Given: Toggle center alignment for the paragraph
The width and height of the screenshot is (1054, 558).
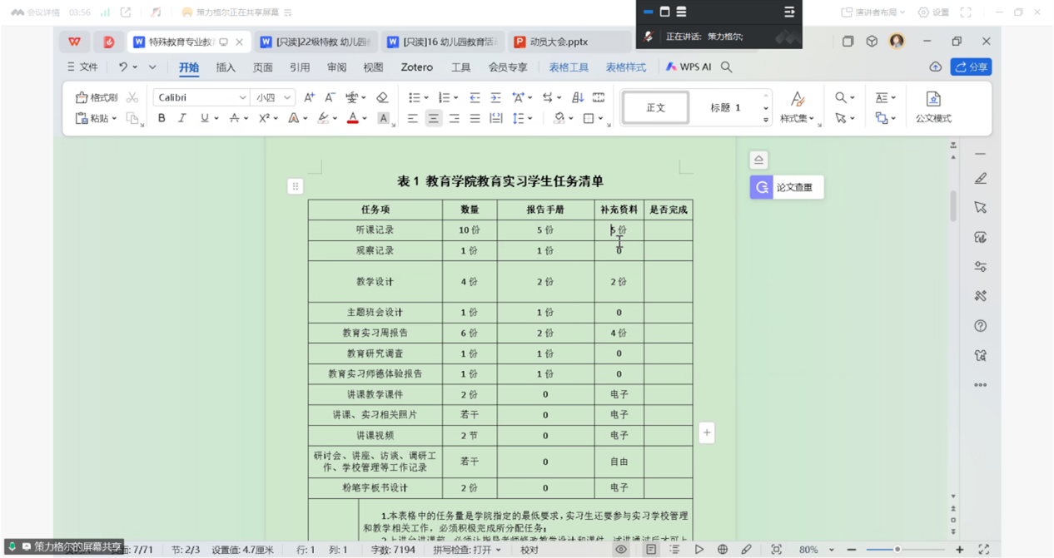Looking at the screenshot, I should [433, 119].
